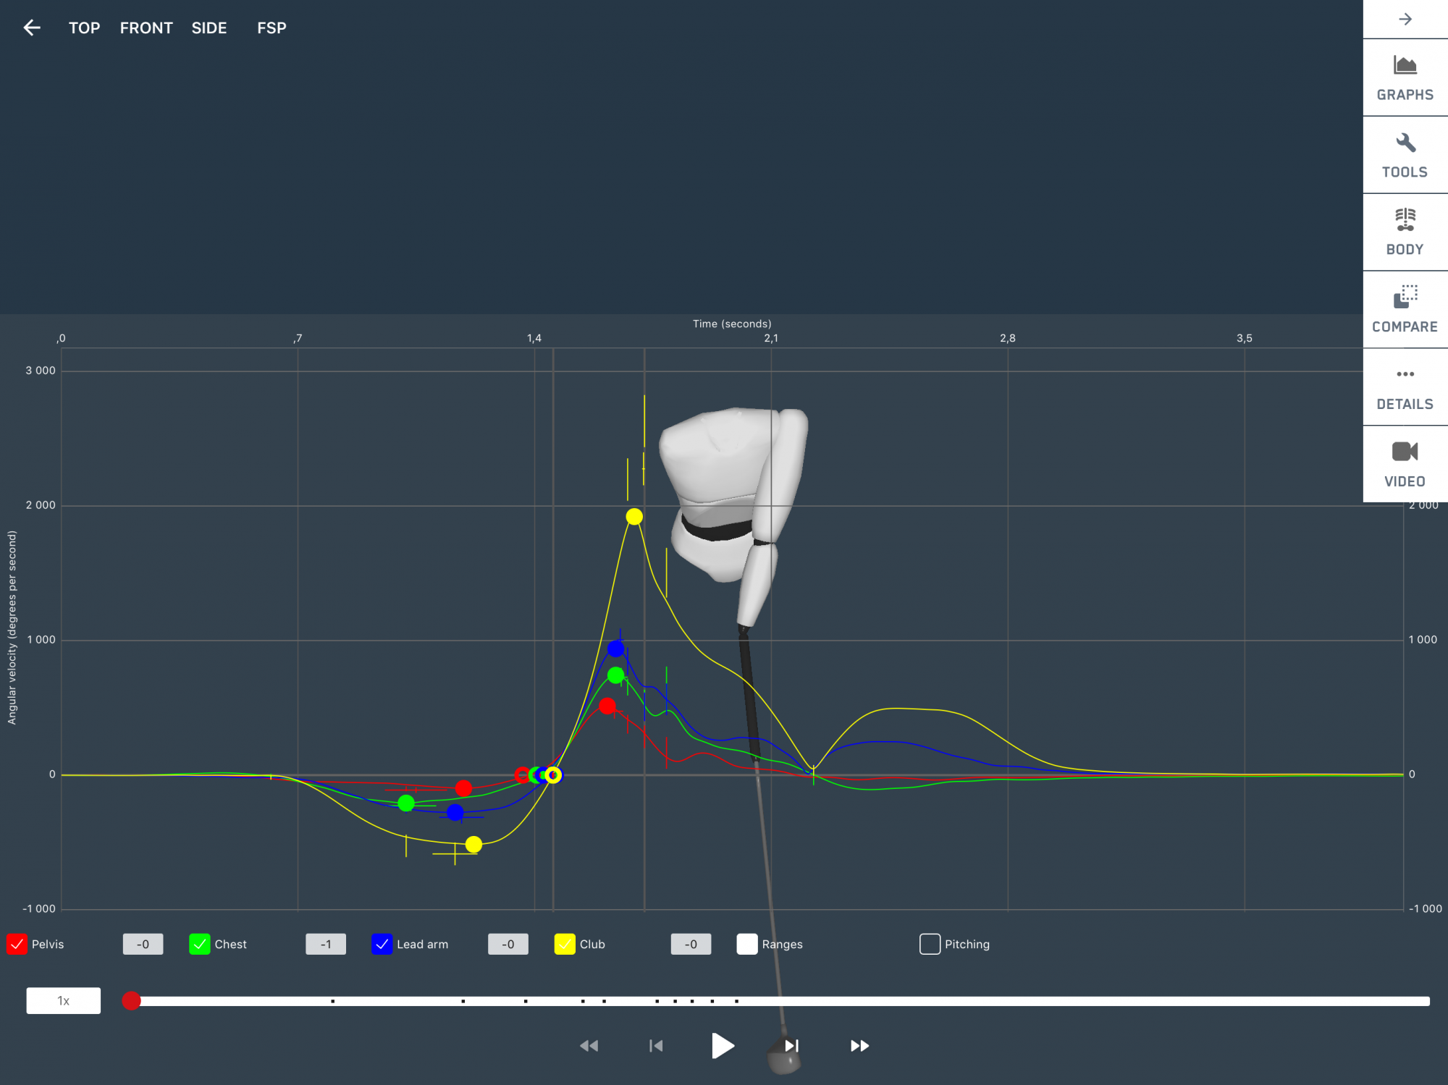The height and width of the screenshot is (1085, 1448).
Task: Click the last event marker on timeline
Action: coord(737,1001)
